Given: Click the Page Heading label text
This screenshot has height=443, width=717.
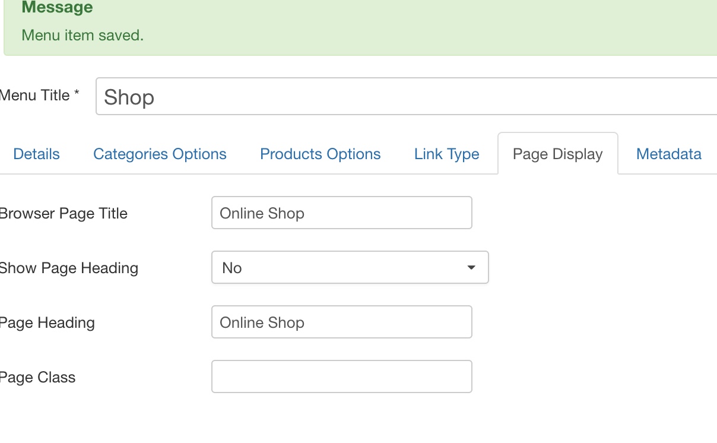Looking at the screenshot, I should pos(47,323).
